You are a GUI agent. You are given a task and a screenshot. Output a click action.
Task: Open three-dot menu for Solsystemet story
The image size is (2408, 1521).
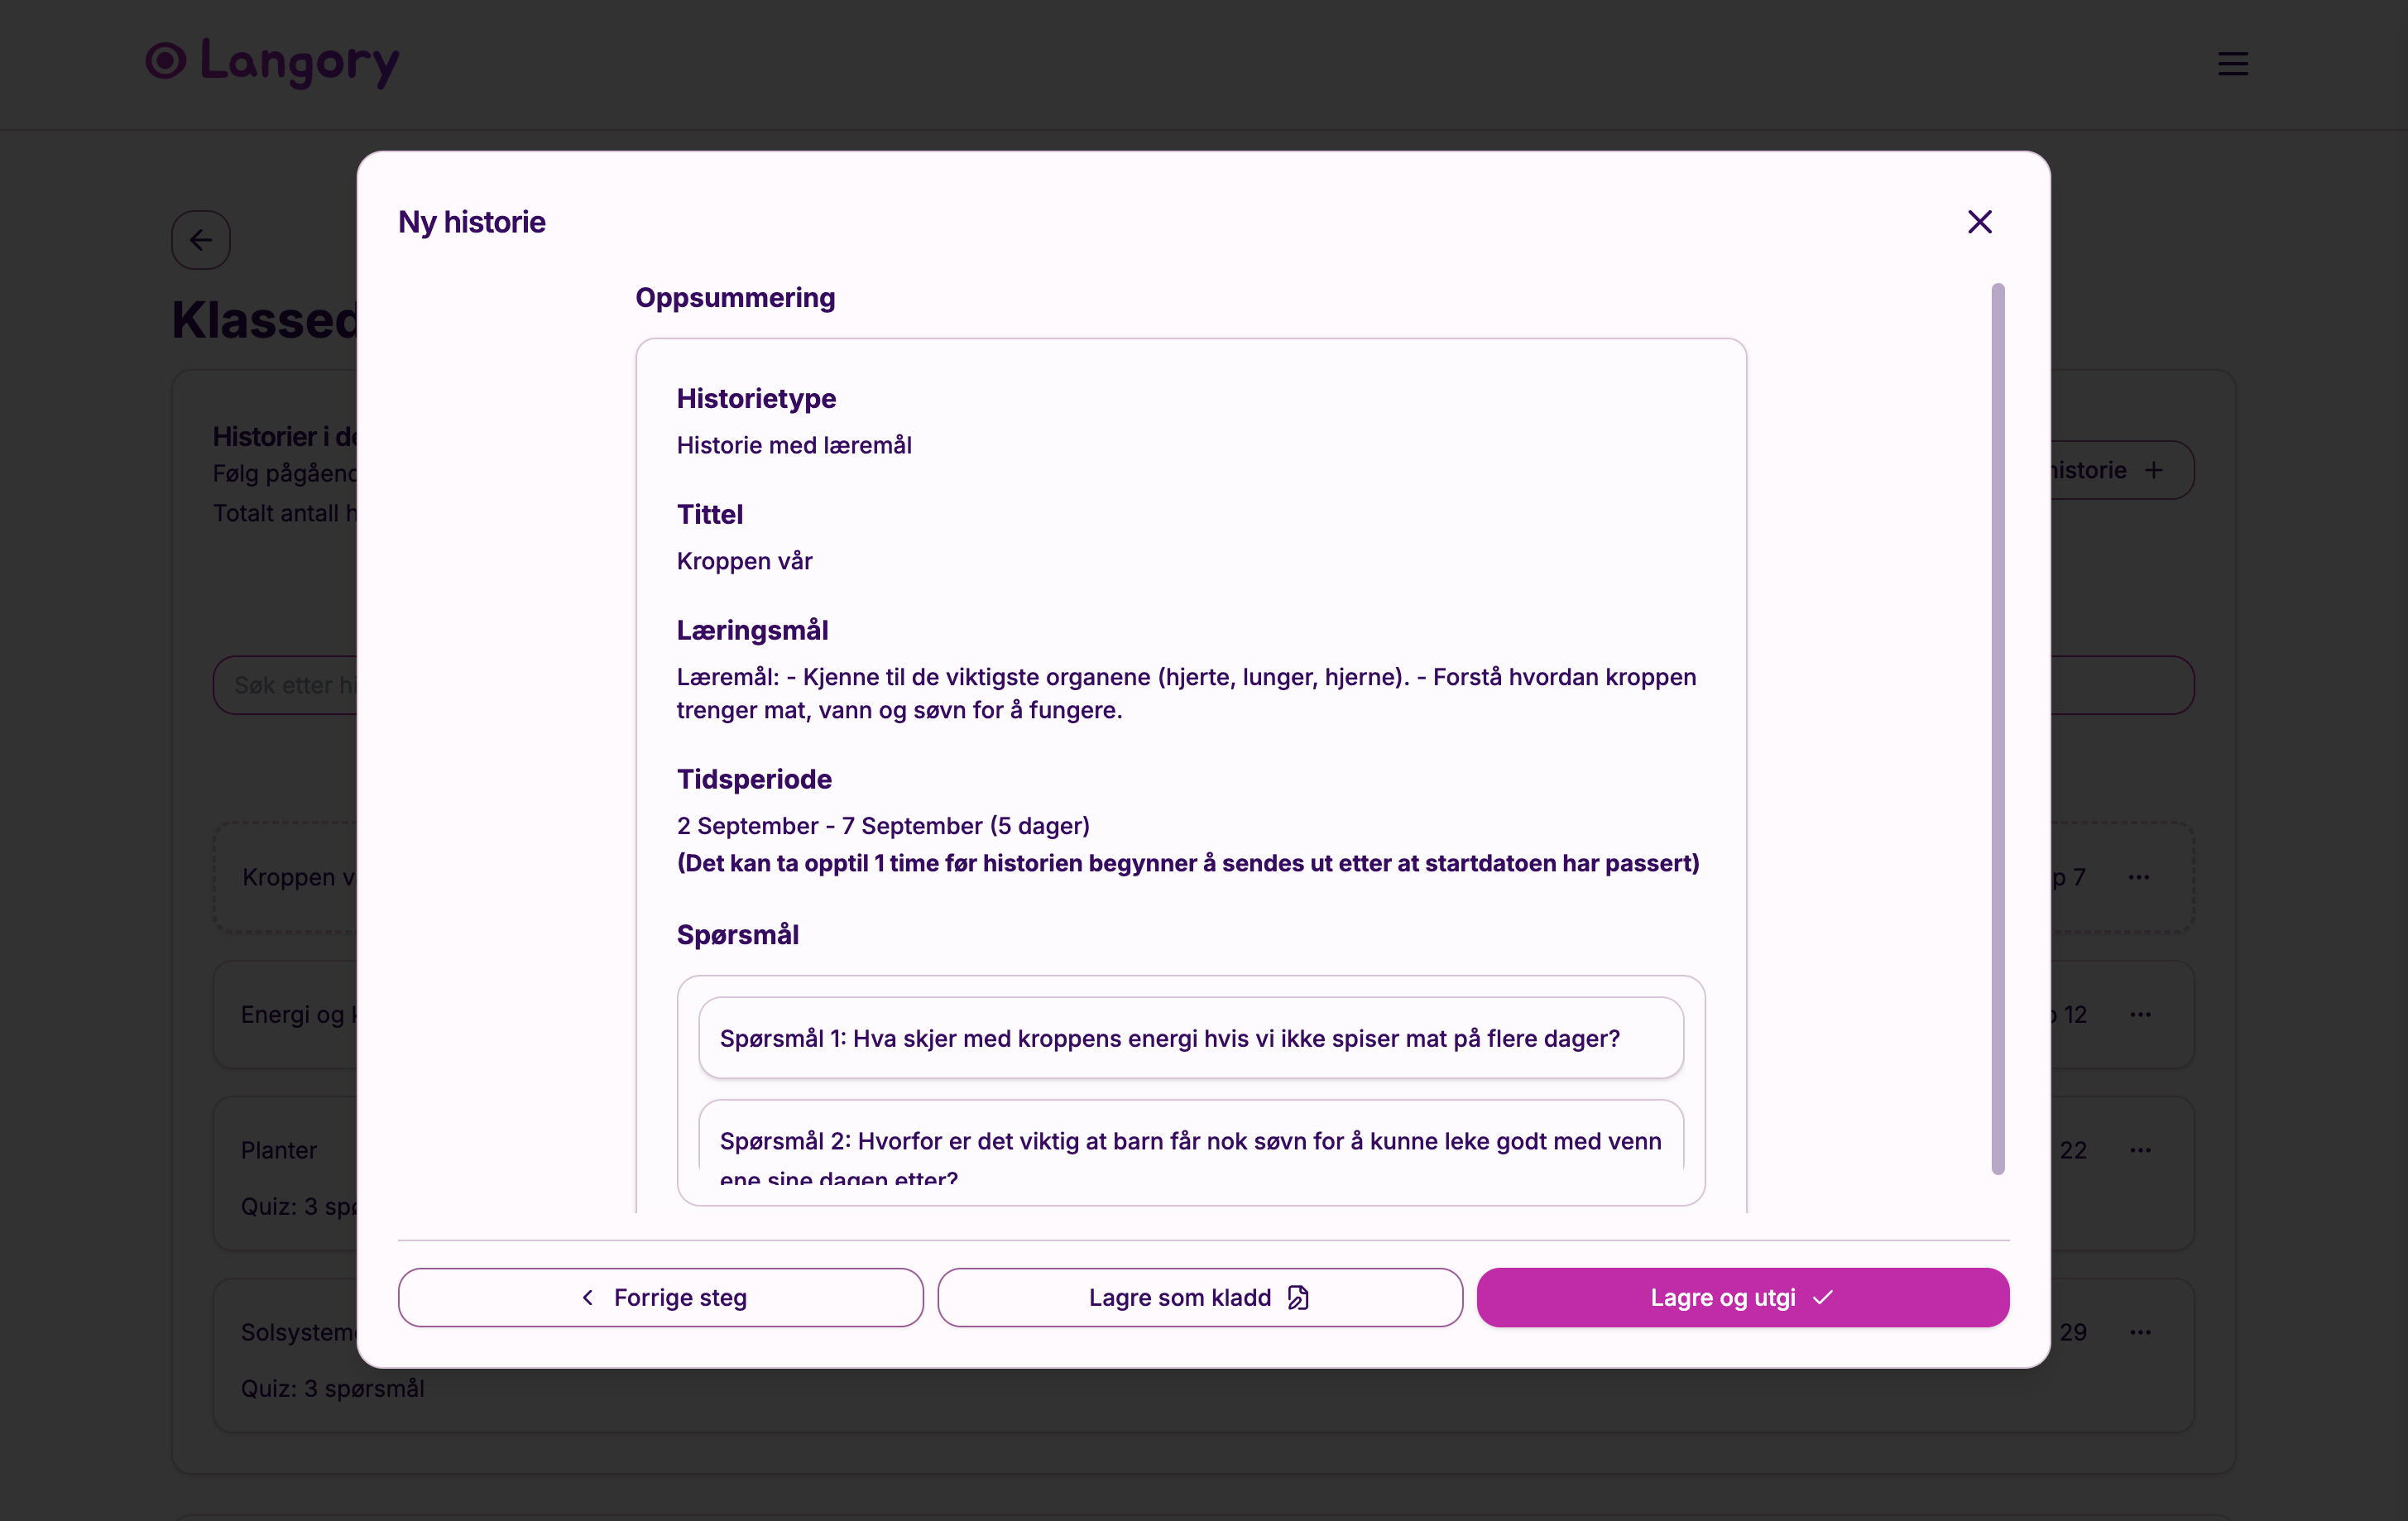pos(2140,1332)
